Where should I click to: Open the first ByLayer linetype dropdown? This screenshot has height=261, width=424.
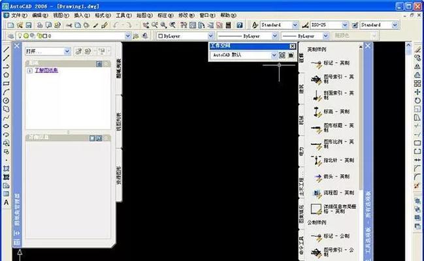[275, 36]
